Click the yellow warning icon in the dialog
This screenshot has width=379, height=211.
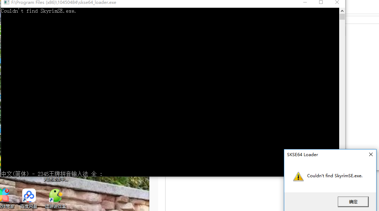[x=298, y=176]
